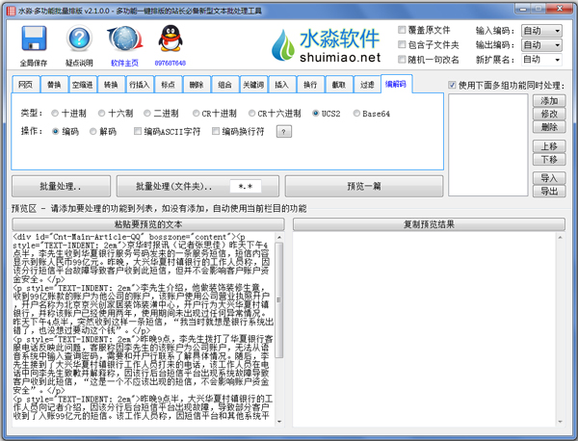This screenshot has height=441, width=578.
Task: Open the 软件主页 globe icon
Action: coord(124,41)
